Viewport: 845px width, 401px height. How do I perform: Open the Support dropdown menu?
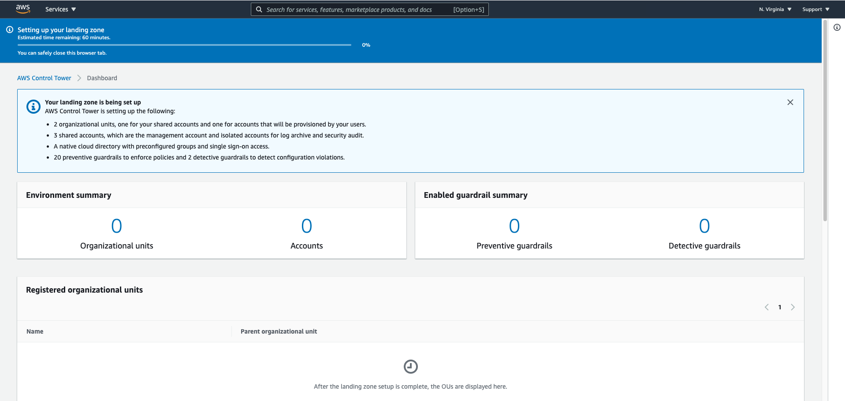coord(815,9)
